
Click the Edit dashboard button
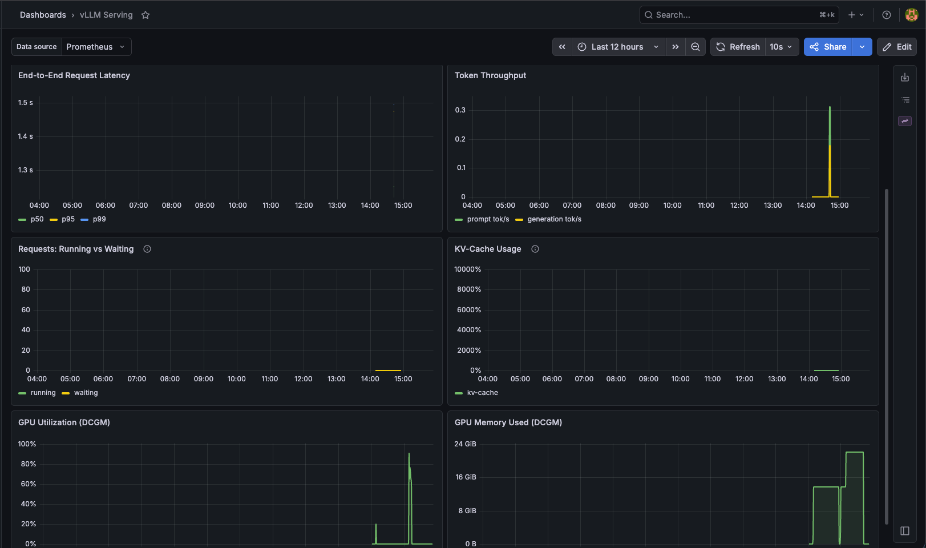[897, 47]
